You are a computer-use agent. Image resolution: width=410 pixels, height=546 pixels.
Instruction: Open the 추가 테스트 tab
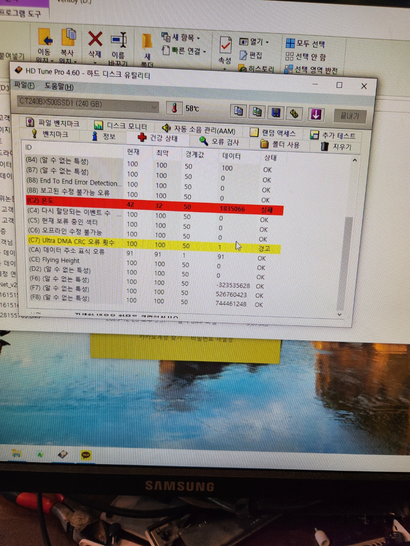click(x=333, y=135)
